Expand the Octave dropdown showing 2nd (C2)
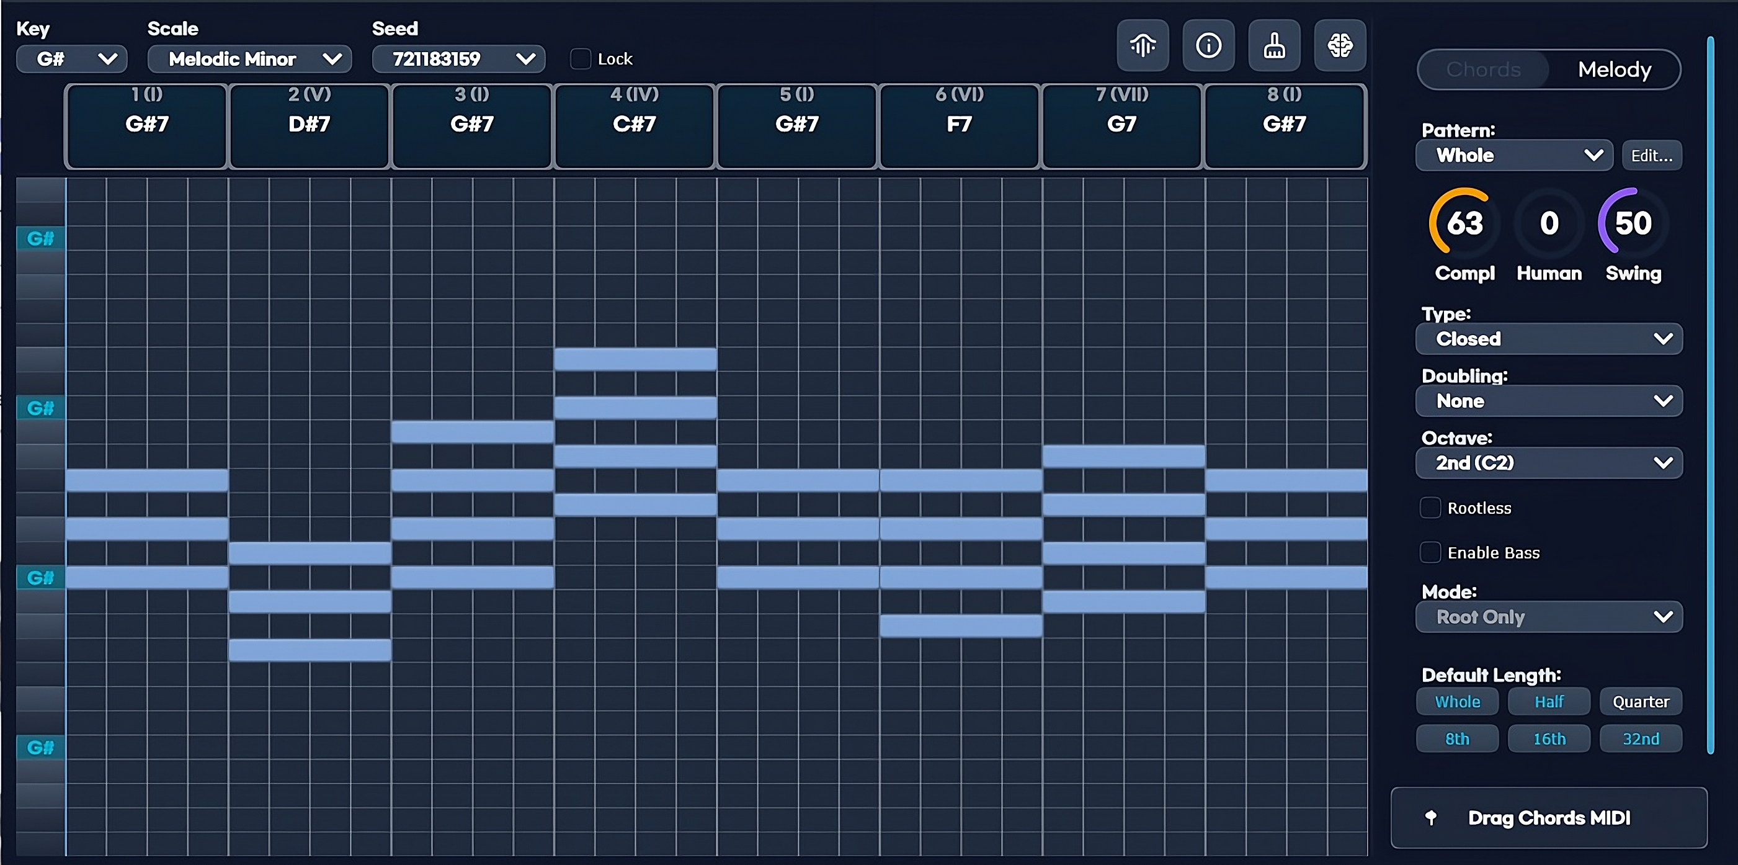This screenshot has width=1738, height=865. (x=1548, y=463)
